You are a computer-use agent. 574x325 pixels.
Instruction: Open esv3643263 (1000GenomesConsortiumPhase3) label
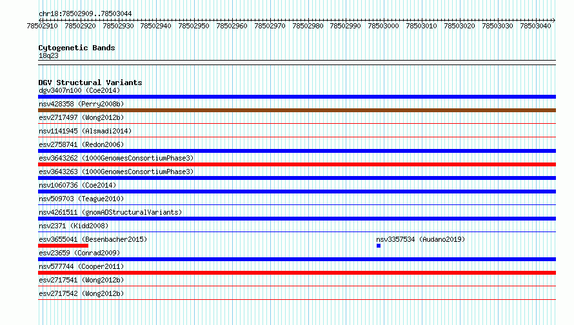click(x=116, y=172)
